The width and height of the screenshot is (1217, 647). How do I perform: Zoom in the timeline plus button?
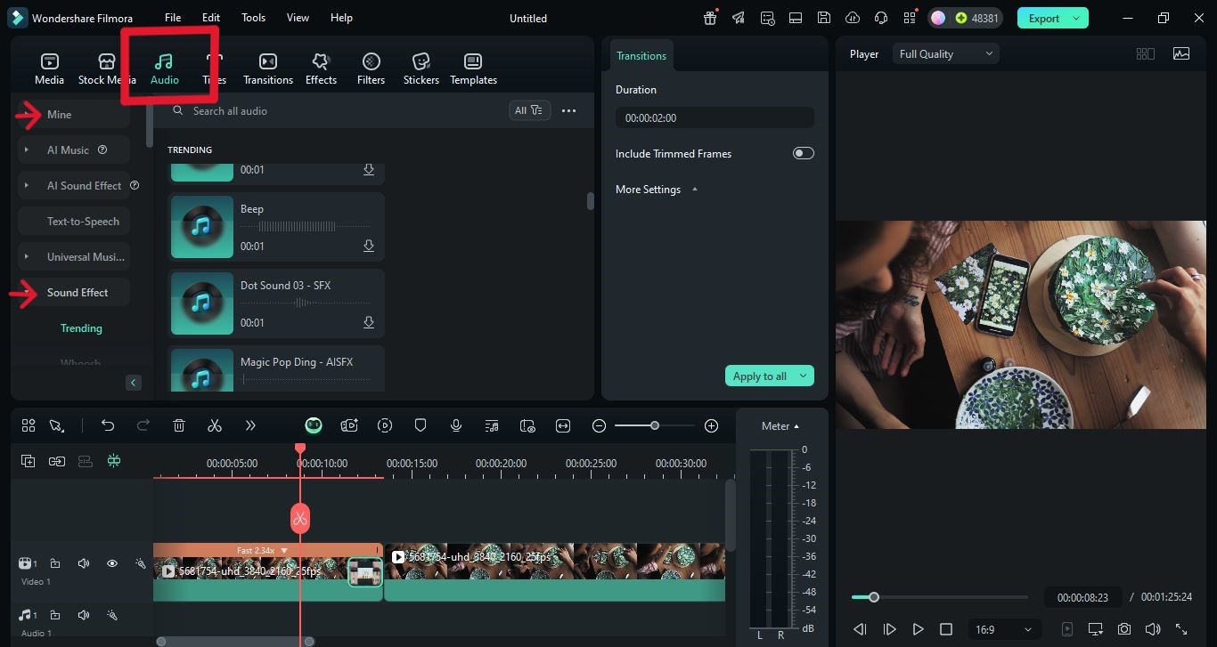tap(711, 426)
